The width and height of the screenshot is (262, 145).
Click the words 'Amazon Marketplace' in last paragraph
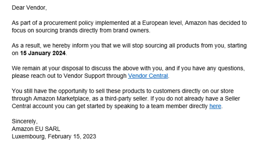(61, 99)
